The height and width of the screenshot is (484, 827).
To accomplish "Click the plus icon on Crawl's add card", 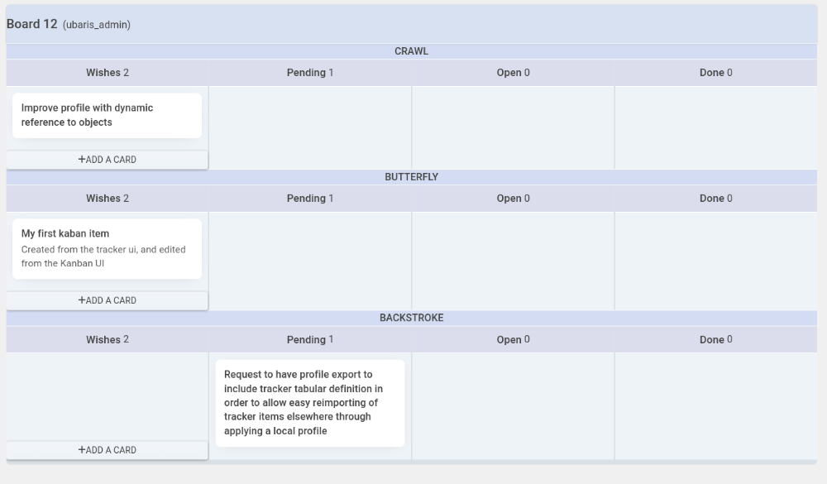I will [82, 159].
